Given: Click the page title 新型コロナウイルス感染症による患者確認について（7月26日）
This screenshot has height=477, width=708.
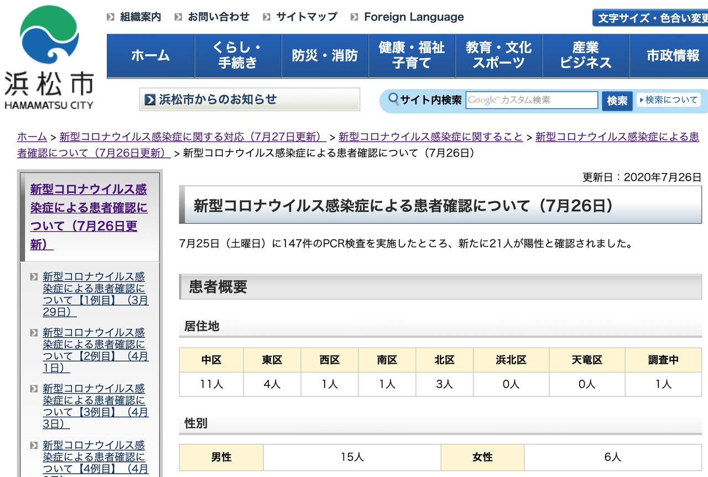Looking at the screenshot, I should (x=404, y=206).
